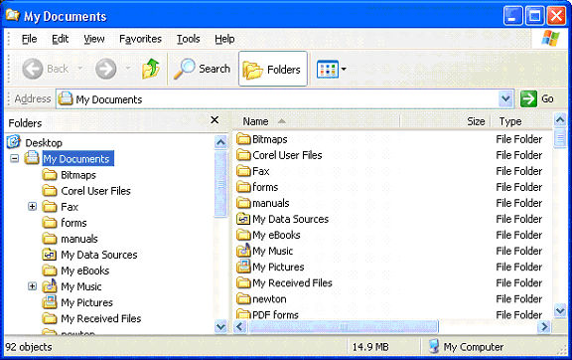This screenshot has height=360, width=572.
Task: Open the Views dropdown arrow
Action: 344,69
